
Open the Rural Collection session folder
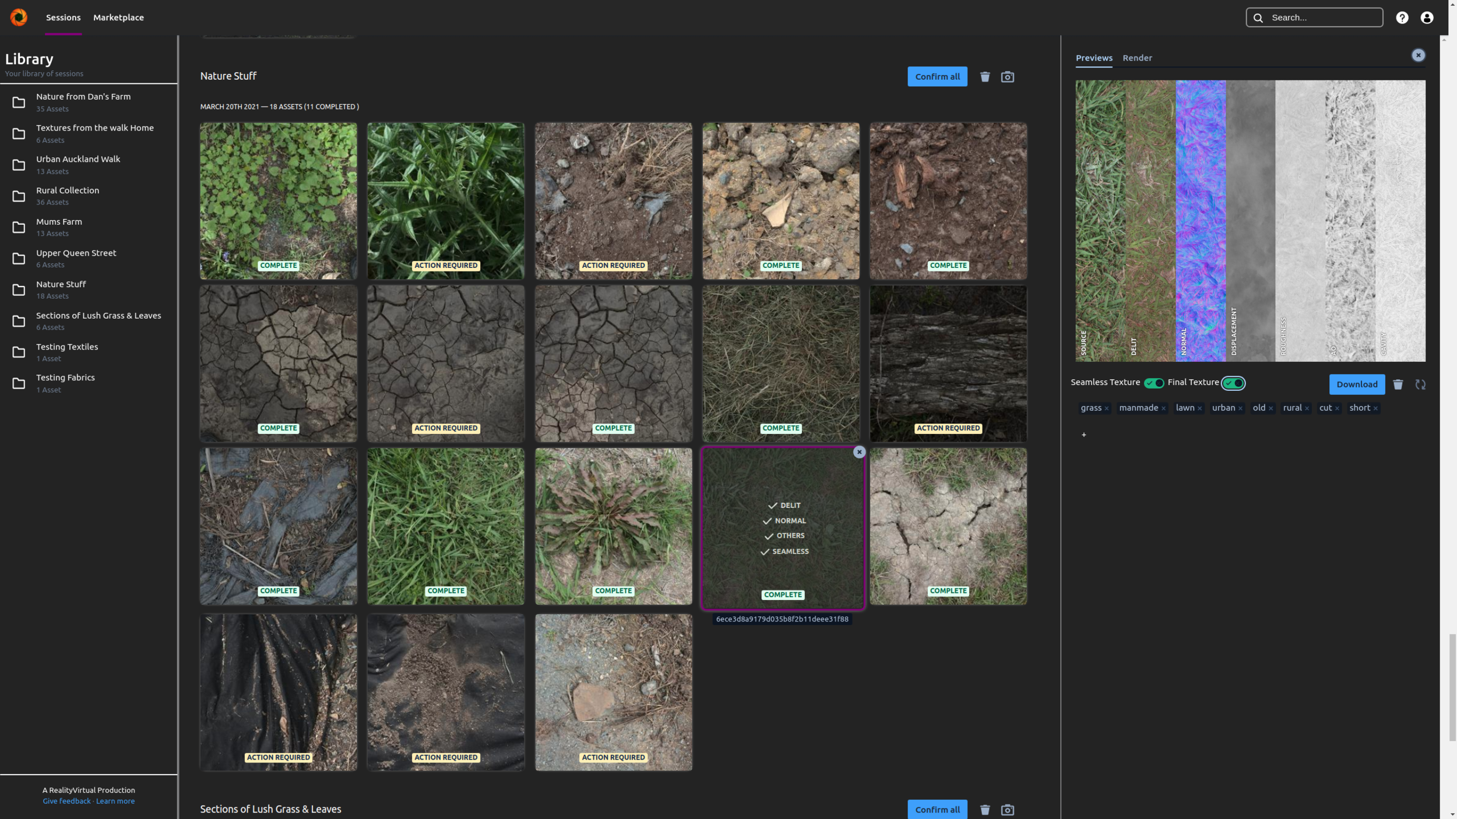click(x=67, y=190)
